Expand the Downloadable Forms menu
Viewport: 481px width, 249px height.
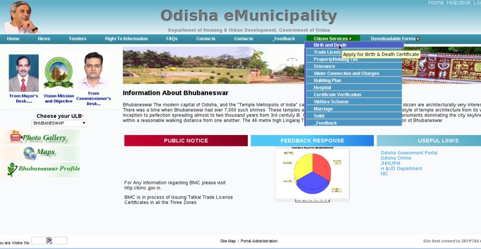coord(395,39)
